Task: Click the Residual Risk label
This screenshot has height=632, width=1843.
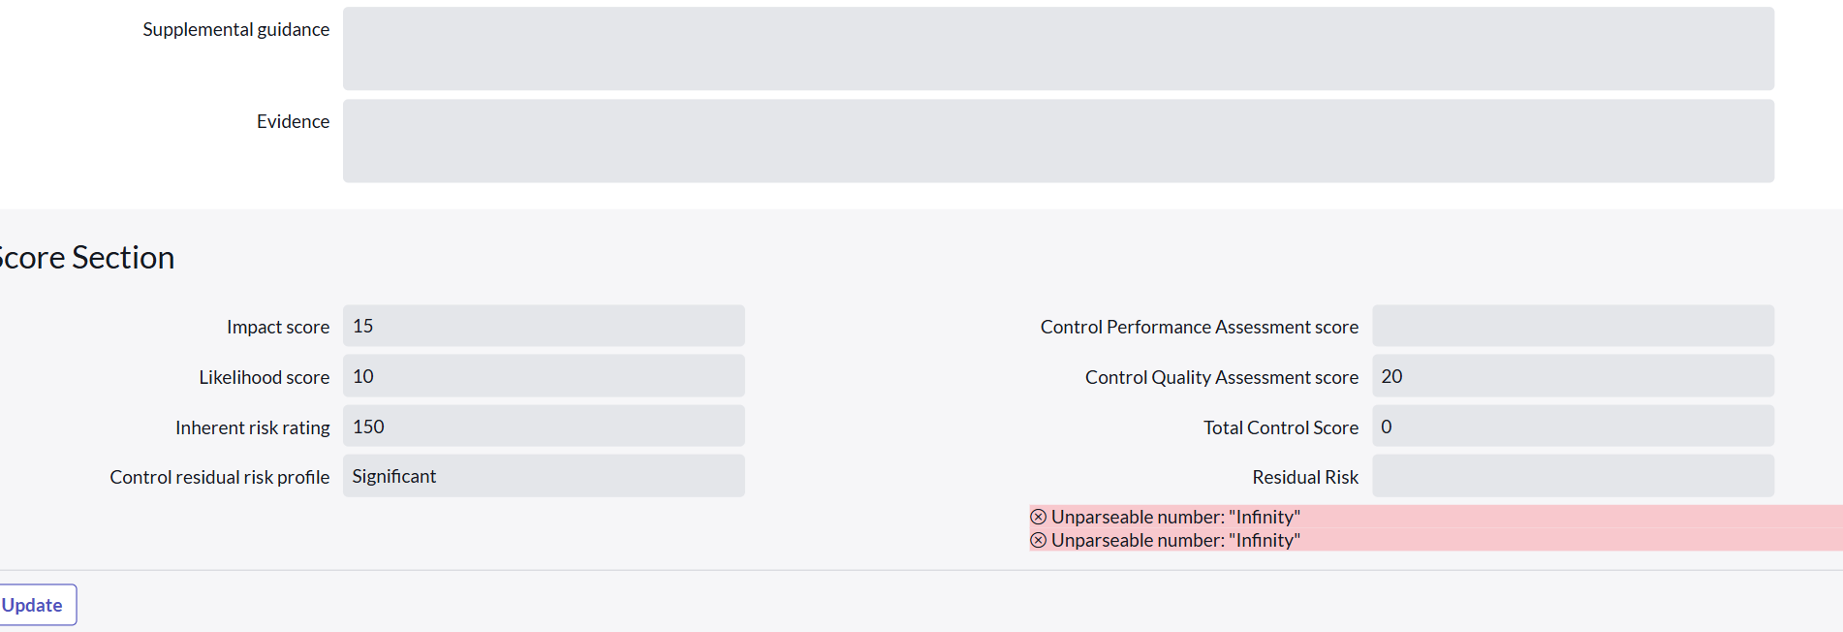Action: pos(1305,477)
